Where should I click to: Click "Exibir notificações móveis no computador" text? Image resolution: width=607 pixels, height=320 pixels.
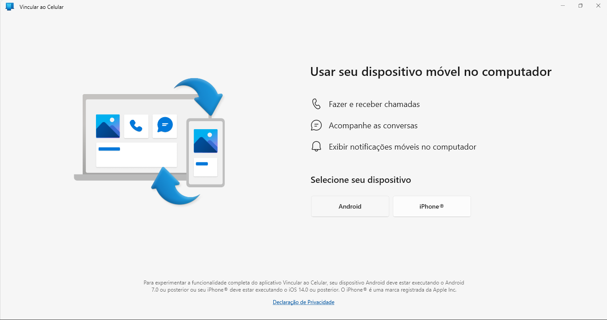402,147
